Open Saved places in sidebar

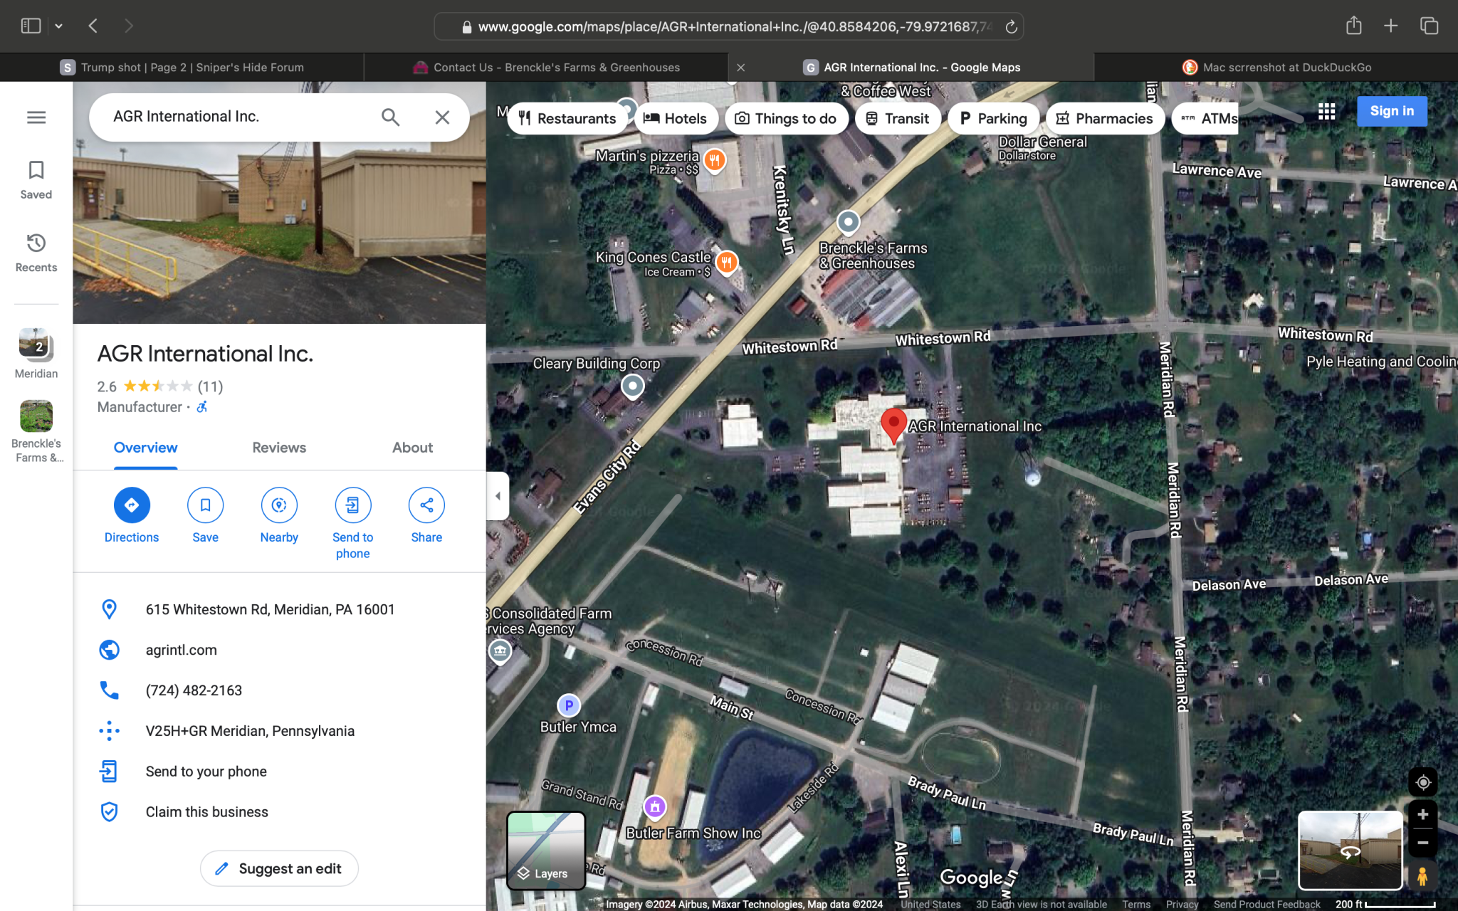36,179
